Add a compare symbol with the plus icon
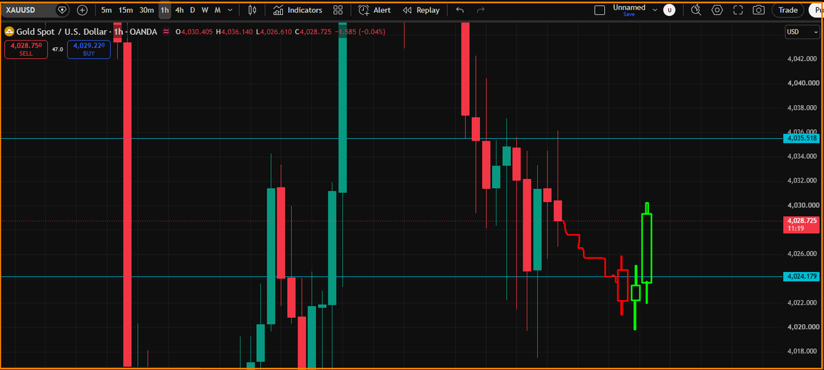The height and width of the screenshot is (370, 824). tap(82, 10)
